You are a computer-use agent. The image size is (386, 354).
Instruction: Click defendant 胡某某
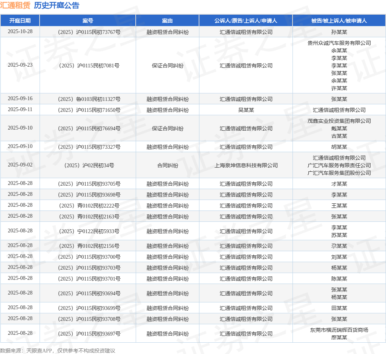[339, 147]
